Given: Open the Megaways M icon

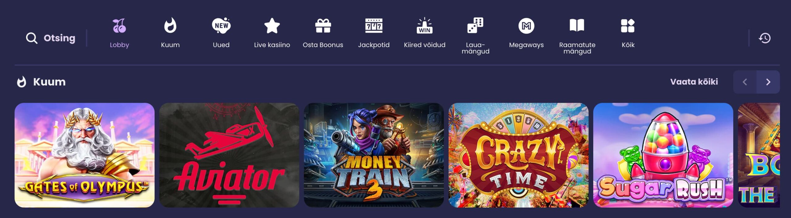Looking at the screenshot, I should click(x=526, y=26).
